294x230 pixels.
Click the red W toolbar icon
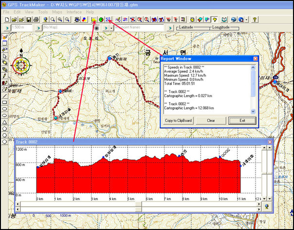point(168,19)
